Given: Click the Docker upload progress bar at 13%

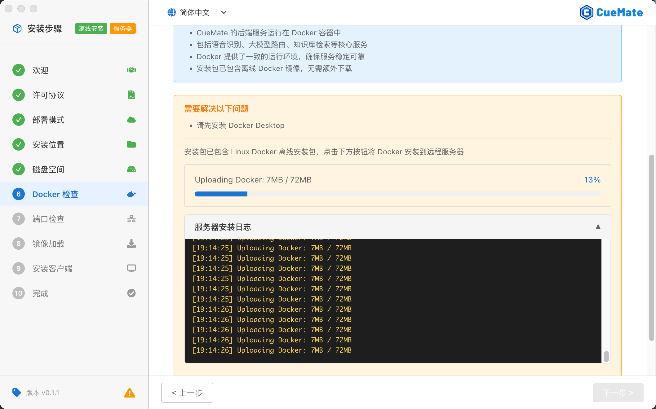Looking at the screenshot, I should (397, 194).
